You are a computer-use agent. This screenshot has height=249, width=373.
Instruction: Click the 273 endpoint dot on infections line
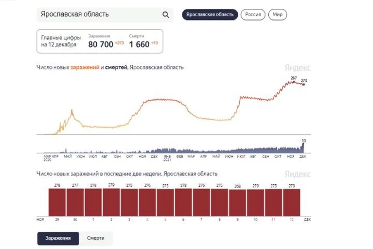point(303,84)
